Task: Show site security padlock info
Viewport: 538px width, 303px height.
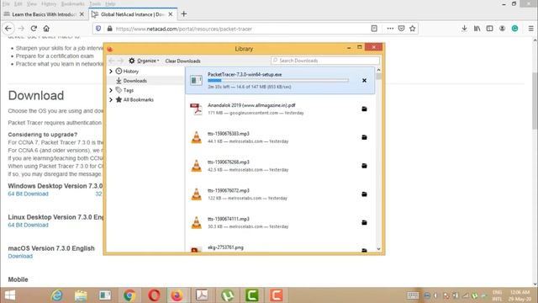Action: pos(110,29)
